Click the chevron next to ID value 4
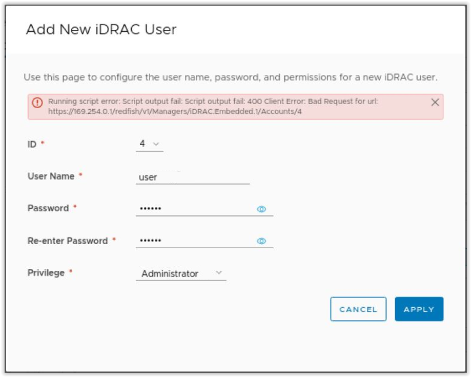 pyautogui.click(x=155, y=144)
